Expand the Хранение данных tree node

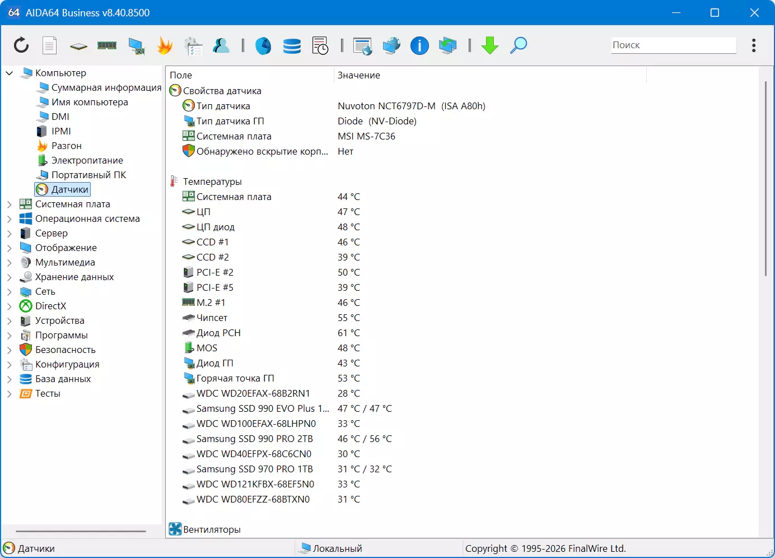point(10,277)
